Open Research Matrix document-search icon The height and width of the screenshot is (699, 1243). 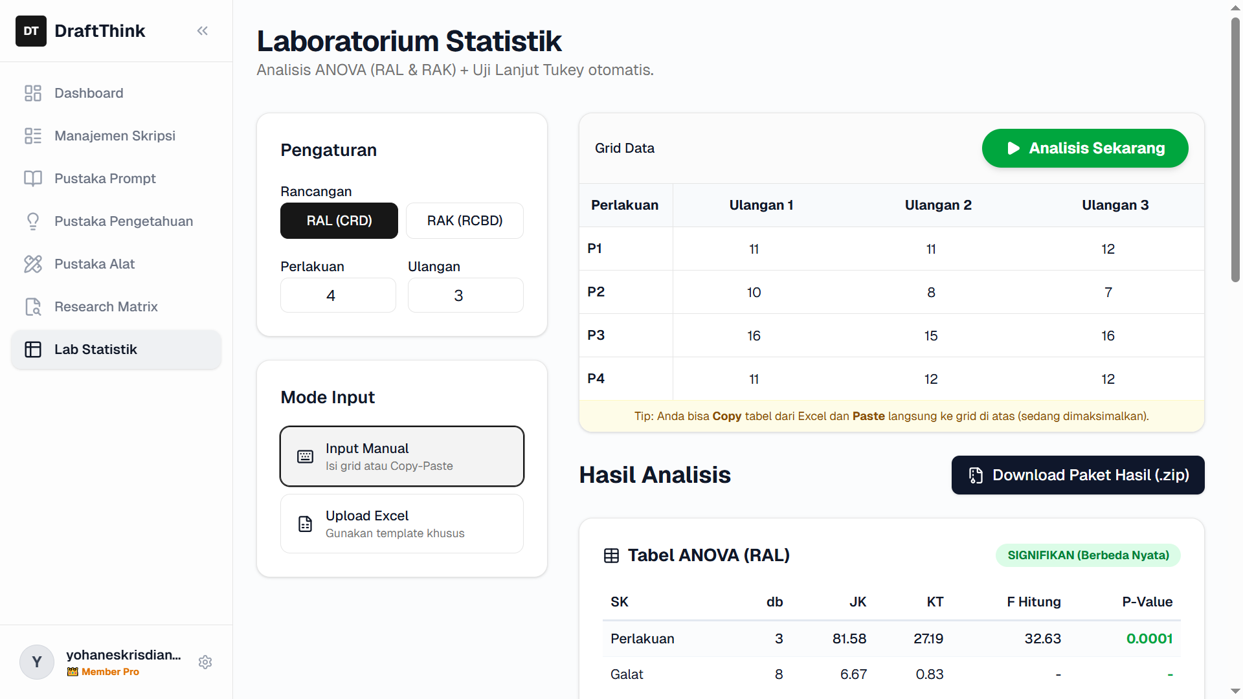(33, 307)
